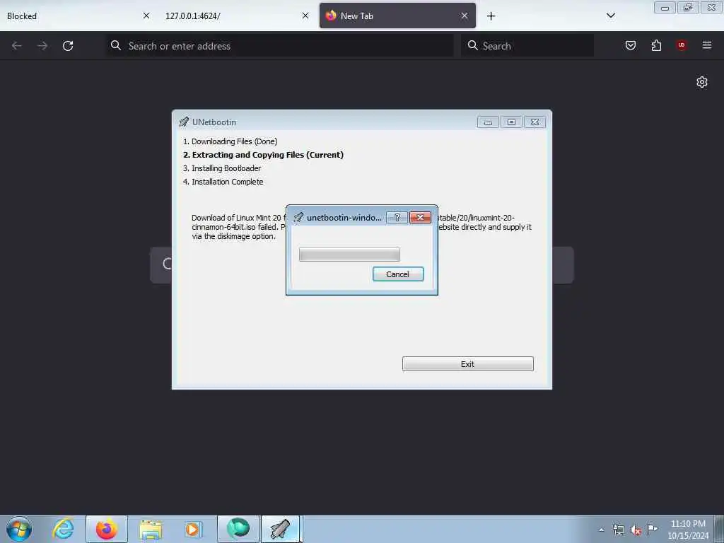Maximize the UNetbootin window
The width and height of the screenshot is (724, 543).
pyautogui.click(x=511, y=122)
